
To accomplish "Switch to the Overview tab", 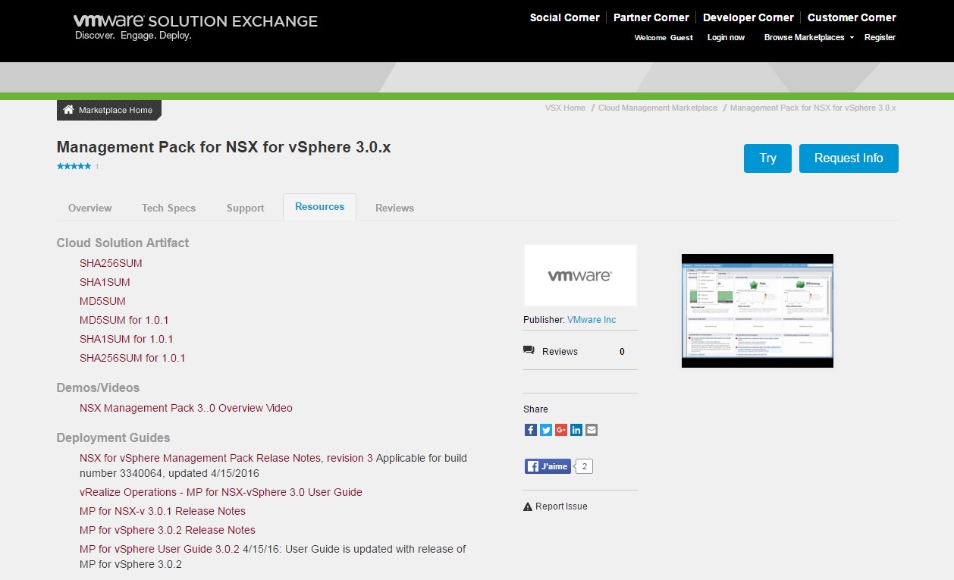I will tap(89, 208).
